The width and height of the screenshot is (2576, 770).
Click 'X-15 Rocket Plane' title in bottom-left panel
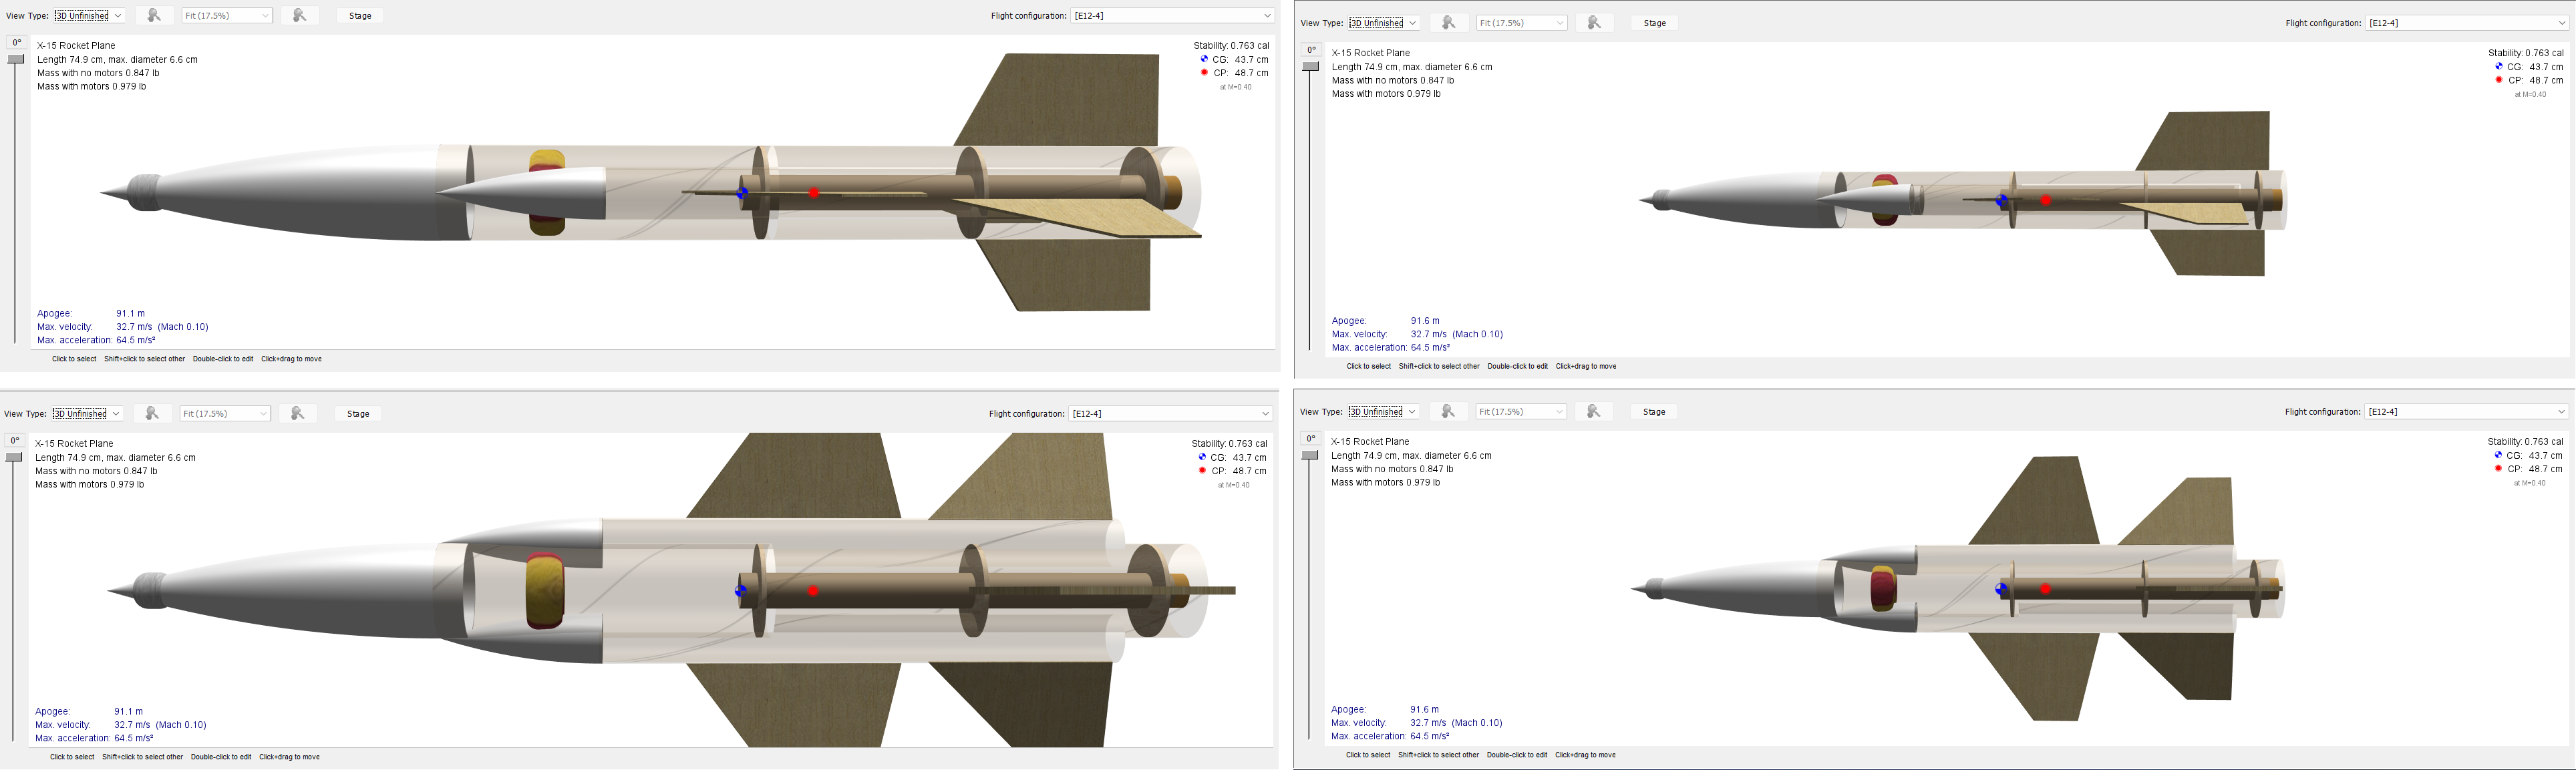(x=74, y=443)
